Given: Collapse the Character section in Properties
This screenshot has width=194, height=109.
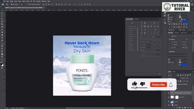Looking at the screenshot, I should [x=168, y=51].
